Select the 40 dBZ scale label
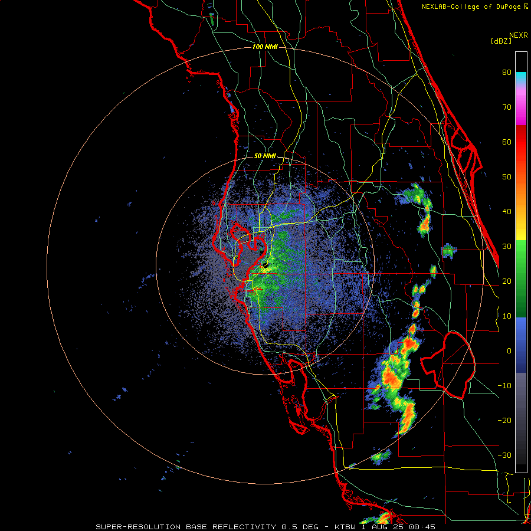This screenshot has height=531, width=531. tap(507, 212)
